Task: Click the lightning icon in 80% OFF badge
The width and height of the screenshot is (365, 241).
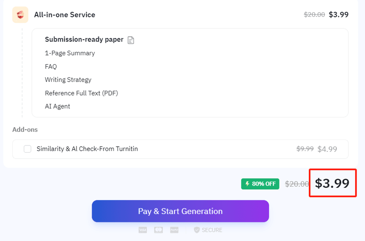Action: (x=247, y=184)
